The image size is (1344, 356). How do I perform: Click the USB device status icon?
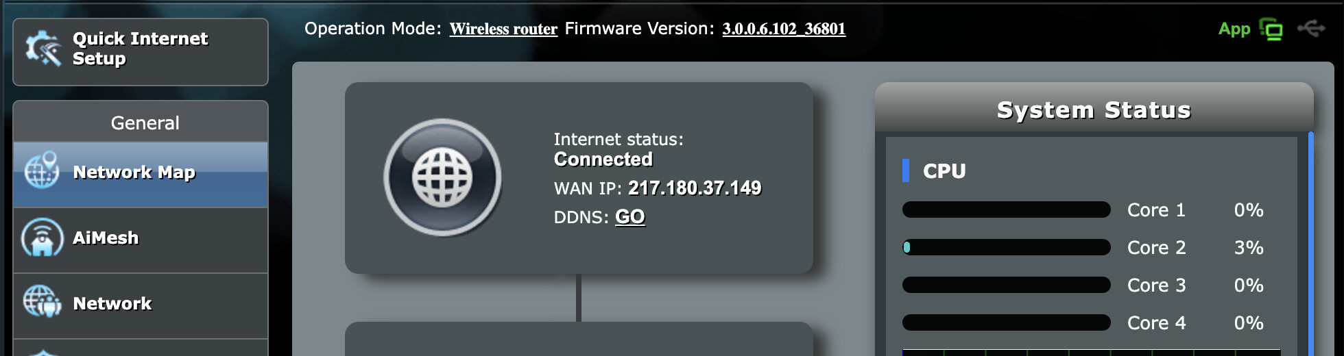pos(1311,29)
